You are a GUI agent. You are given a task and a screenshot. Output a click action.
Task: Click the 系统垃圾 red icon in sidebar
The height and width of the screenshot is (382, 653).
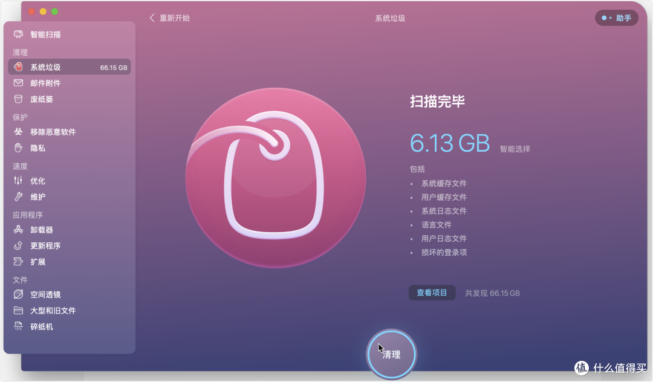tap(18, 67)
